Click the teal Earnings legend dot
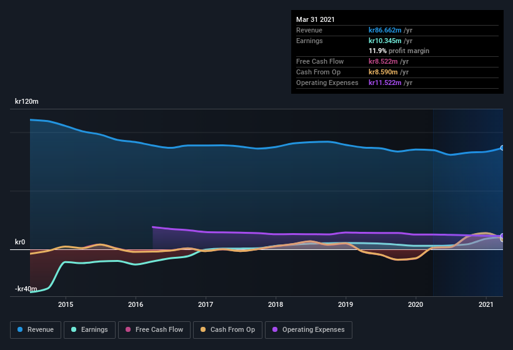This screenshot has height=350, width=513. point(74,329)
